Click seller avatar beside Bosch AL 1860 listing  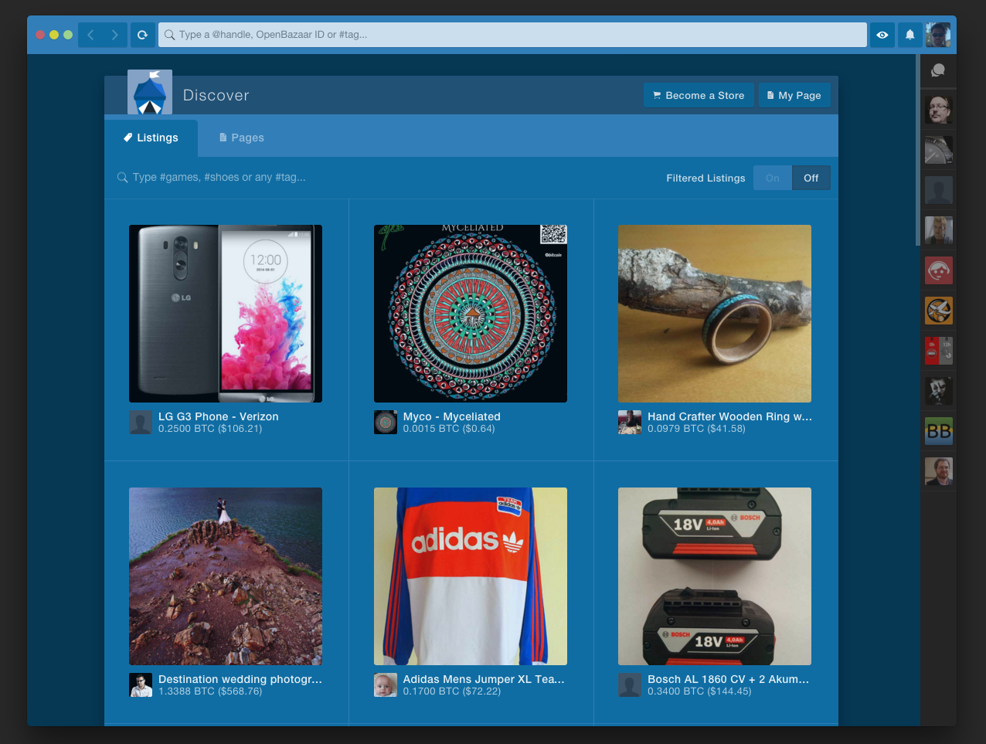point(630,685)
